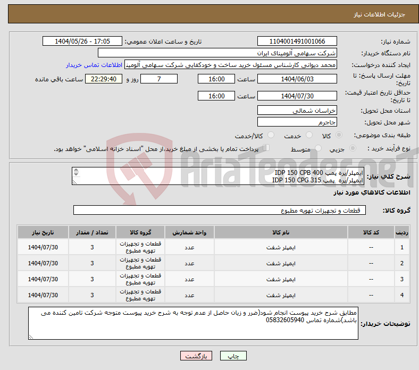Image resolution: width=419 pixels, height=370 pixels.
Task: Click the resize handle of توضیحات خریدار box
Action: coord(31,337)
